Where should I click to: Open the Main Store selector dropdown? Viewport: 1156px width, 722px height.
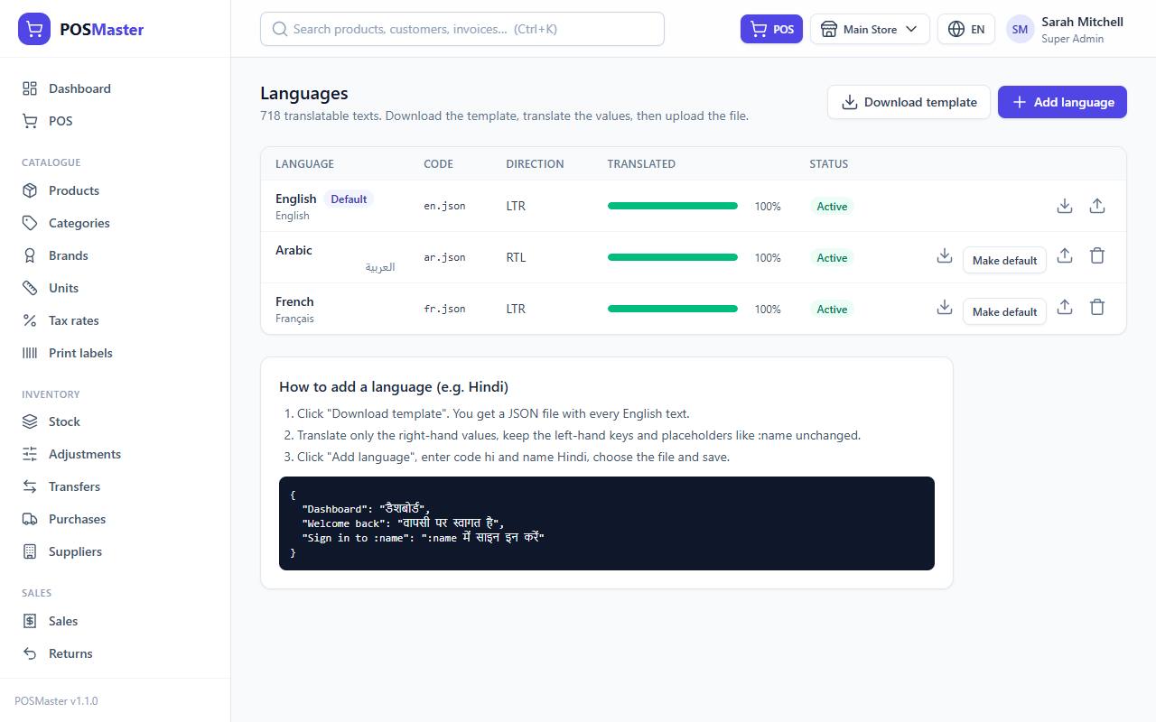pyautogui.click(x=870, y=29)
